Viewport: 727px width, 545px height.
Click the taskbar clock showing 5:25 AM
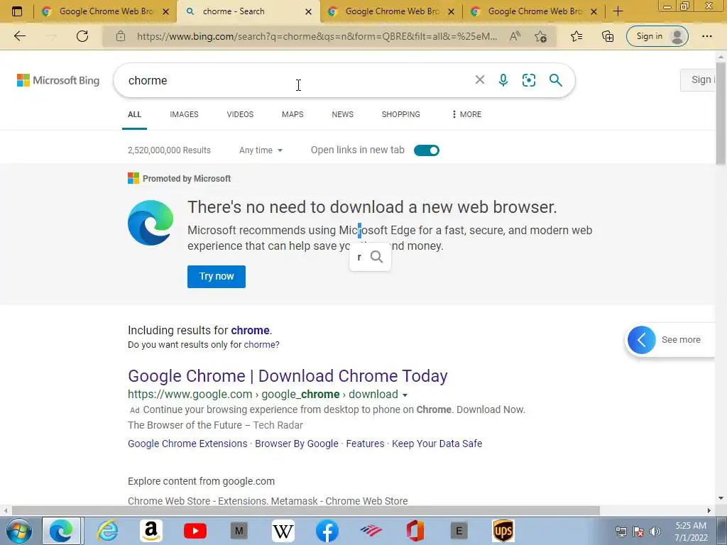coord(690,531)
